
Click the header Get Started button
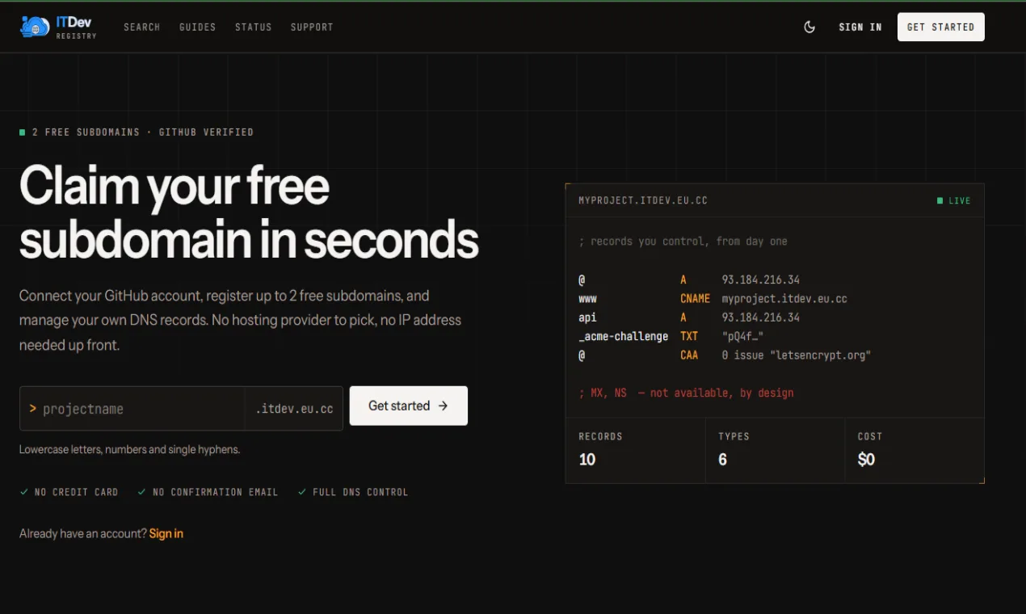click(x=941, y=27)
